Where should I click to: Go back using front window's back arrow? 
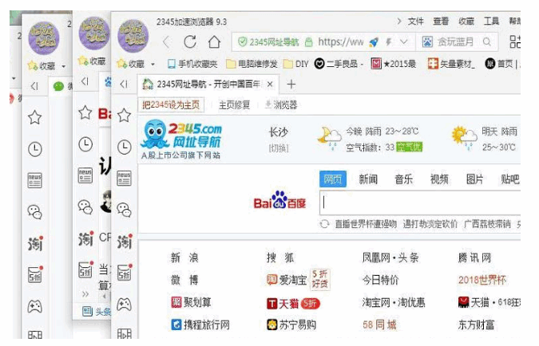[x=166, y=42]
